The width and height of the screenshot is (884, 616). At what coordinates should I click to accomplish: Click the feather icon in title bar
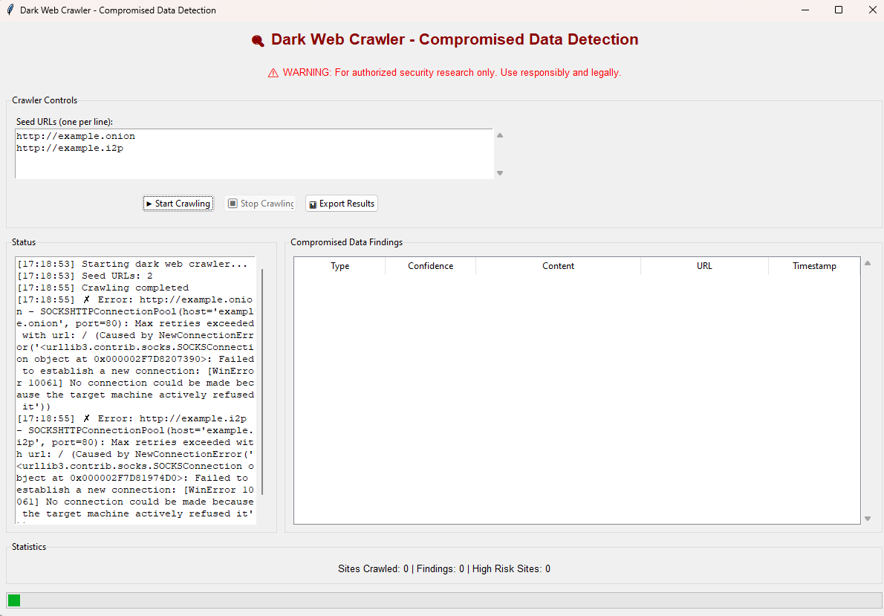[10, 10]
